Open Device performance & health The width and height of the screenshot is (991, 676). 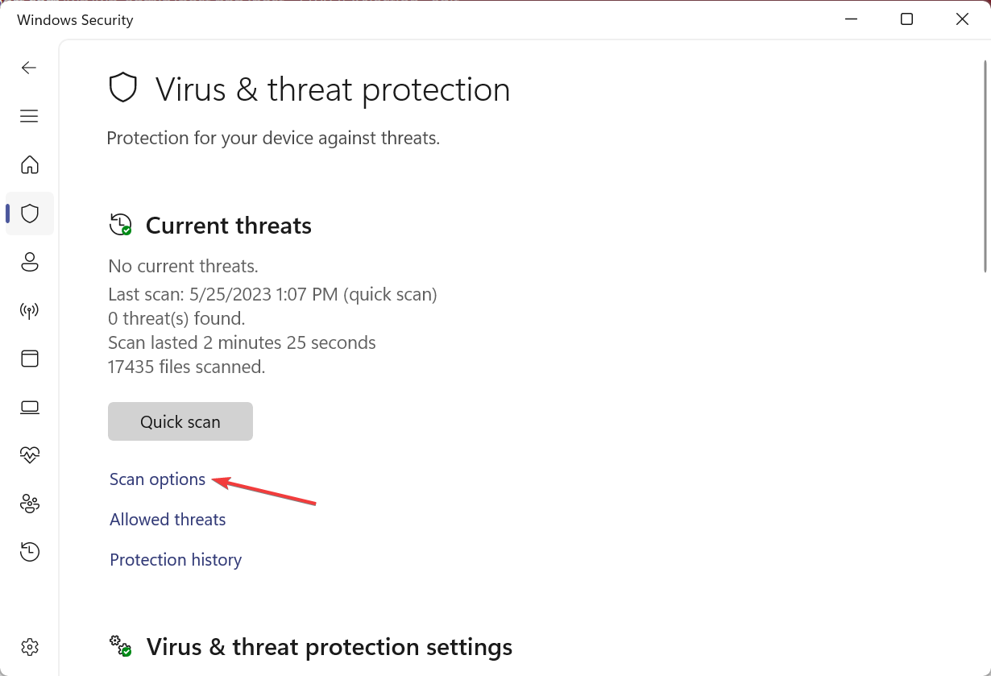pos(29,455)
